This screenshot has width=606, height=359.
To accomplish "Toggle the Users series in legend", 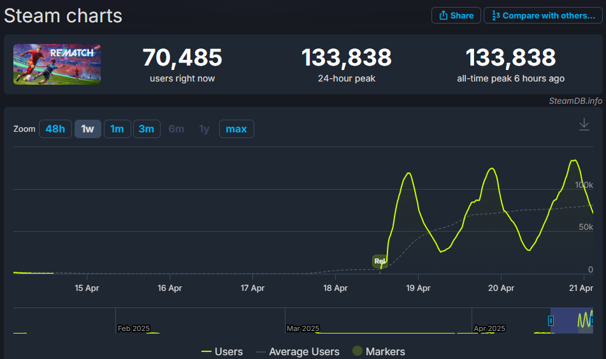I will point(222,351).
